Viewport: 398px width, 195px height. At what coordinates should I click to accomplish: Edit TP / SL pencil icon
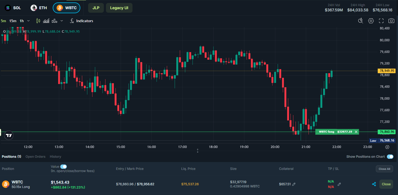[339, 184]
